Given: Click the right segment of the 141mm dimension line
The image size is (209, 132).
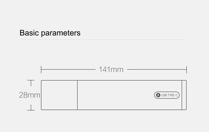Looking at the screenshot, I should coord(157,69).
